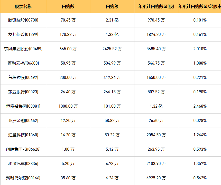Image resolution: width=221 pixels, height=185 pixels.
Task: Open the 亚洲金融(00662) stock entry
Action: pos(23,121)
